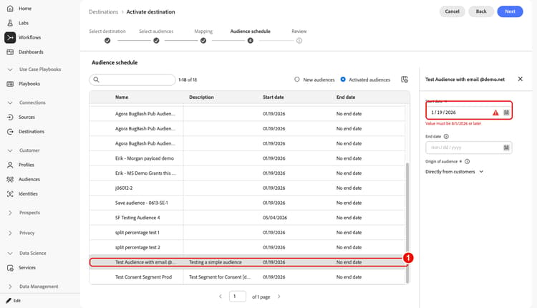Select the New audiences radio button

[x=297, y=80]
